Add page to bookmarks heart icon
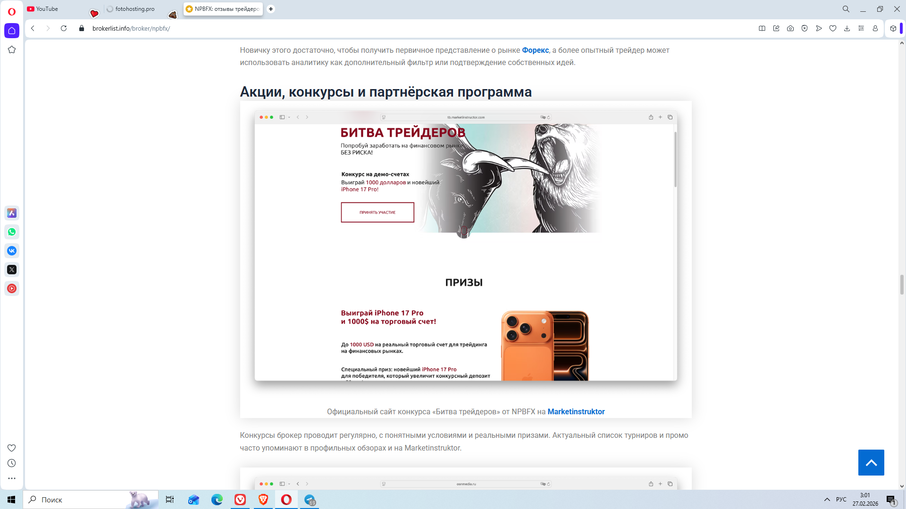This screenshot has height=509, width=906. 833,28
